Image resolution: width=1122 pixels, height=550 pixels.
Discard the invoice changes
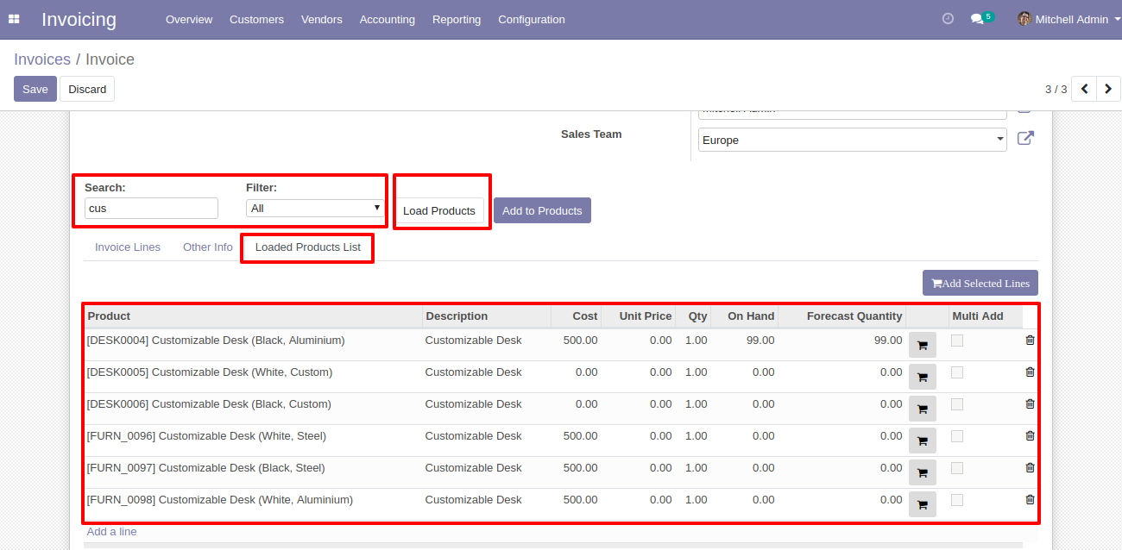(x=87, y=89)
